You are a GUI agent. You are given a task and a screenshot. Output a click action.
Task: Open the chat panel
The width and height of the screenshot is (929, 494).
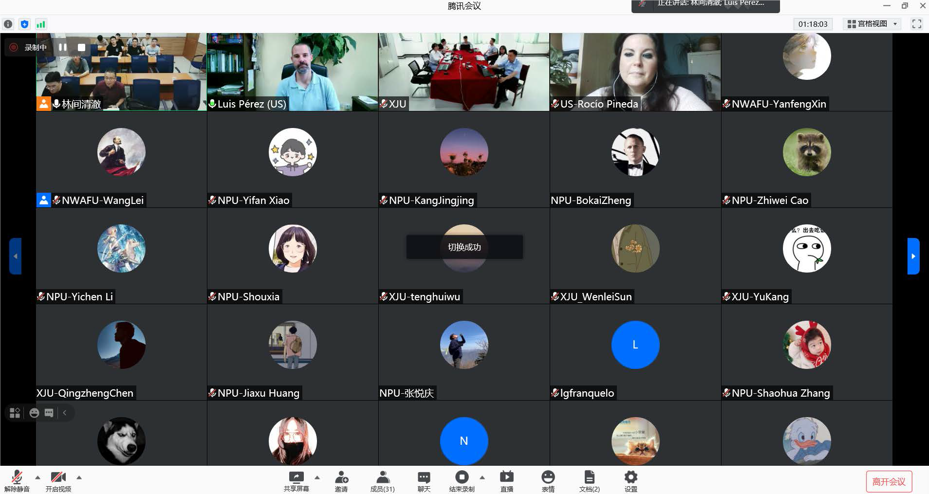(424, 481)
